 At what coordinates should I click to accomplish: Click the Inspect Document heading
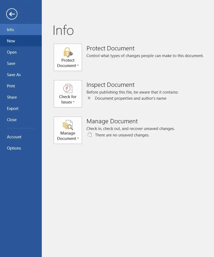pyautogui.click(x=110, y=85)
